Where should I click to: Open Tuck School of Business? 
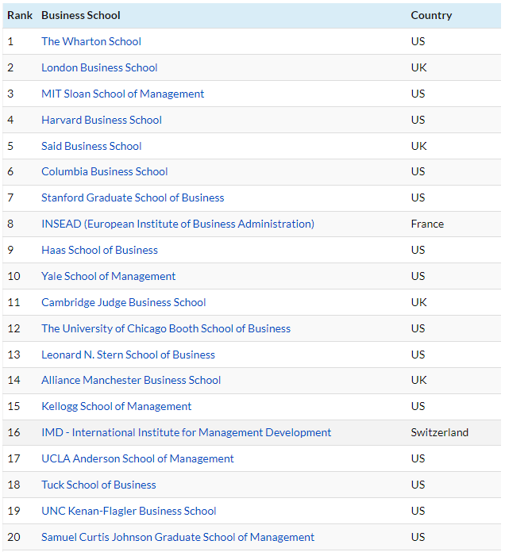tap(98, 485)
